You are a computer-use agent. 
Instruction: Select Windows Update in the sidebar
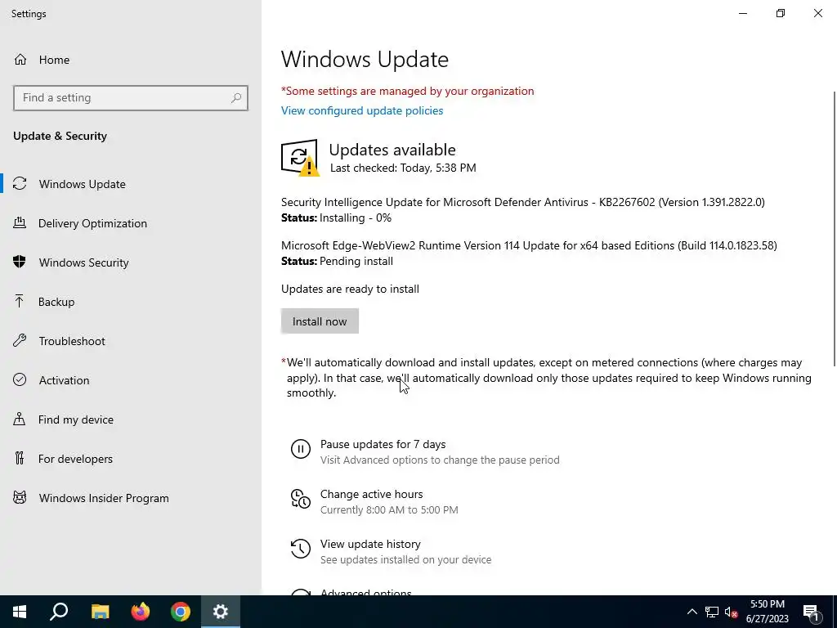pyautogui.click(x=131, y=184)
